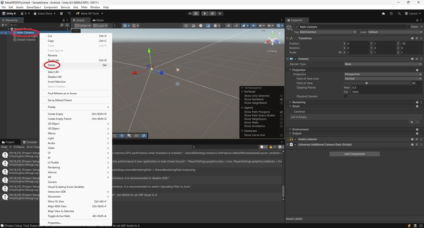Open the Tag dropdown showing MainCamera
The image size is (424, 228).
pos(328,32)
